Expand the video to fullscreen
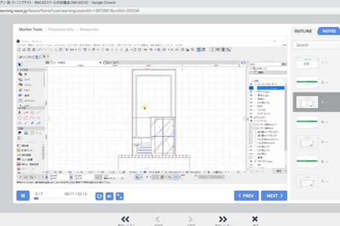This screenshot has height=226, width=340. (120, 196)
